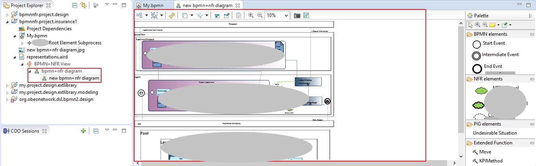Activate the palette Select arrow tool

[470, 25]
